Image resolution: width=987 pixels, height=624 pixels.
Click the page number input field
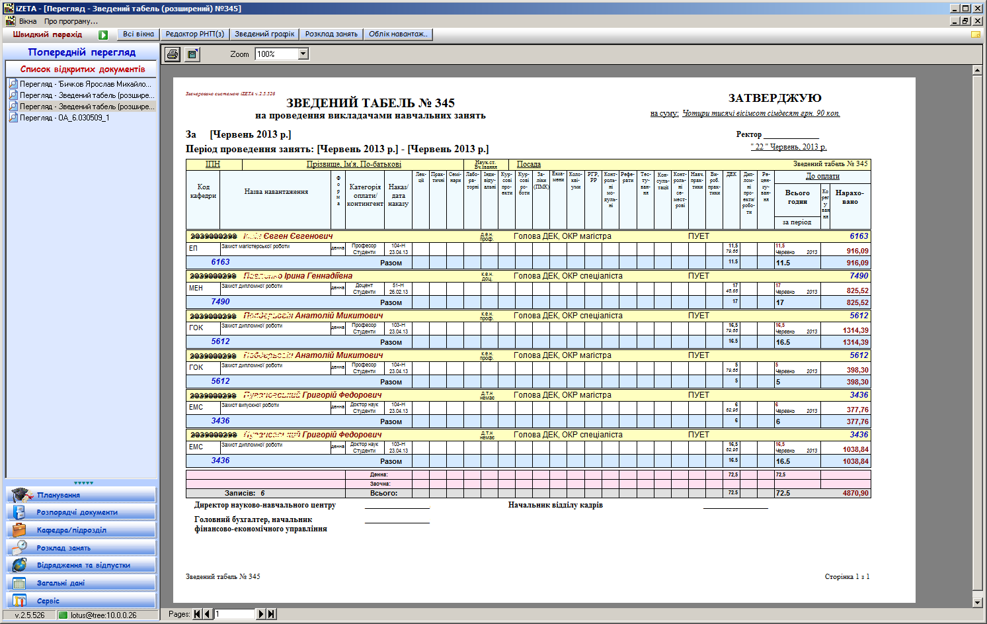coord(234,614)
